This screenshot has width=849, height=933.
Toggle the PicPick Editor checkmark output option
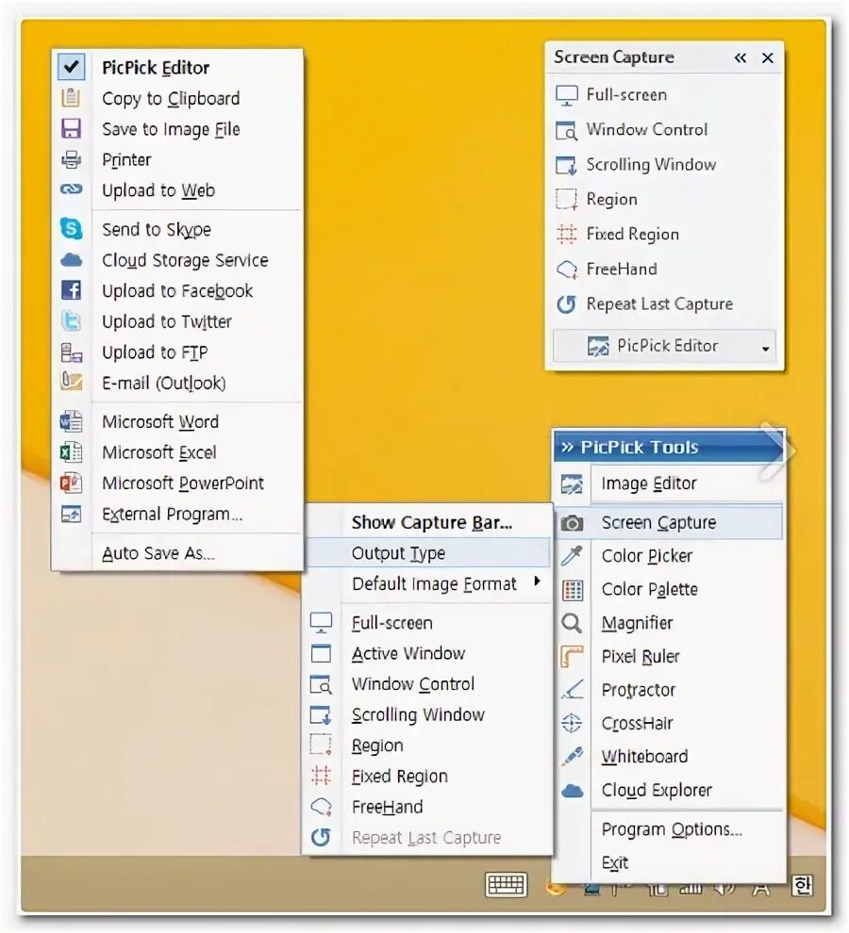pyautogui.click(x=72, y=67)
